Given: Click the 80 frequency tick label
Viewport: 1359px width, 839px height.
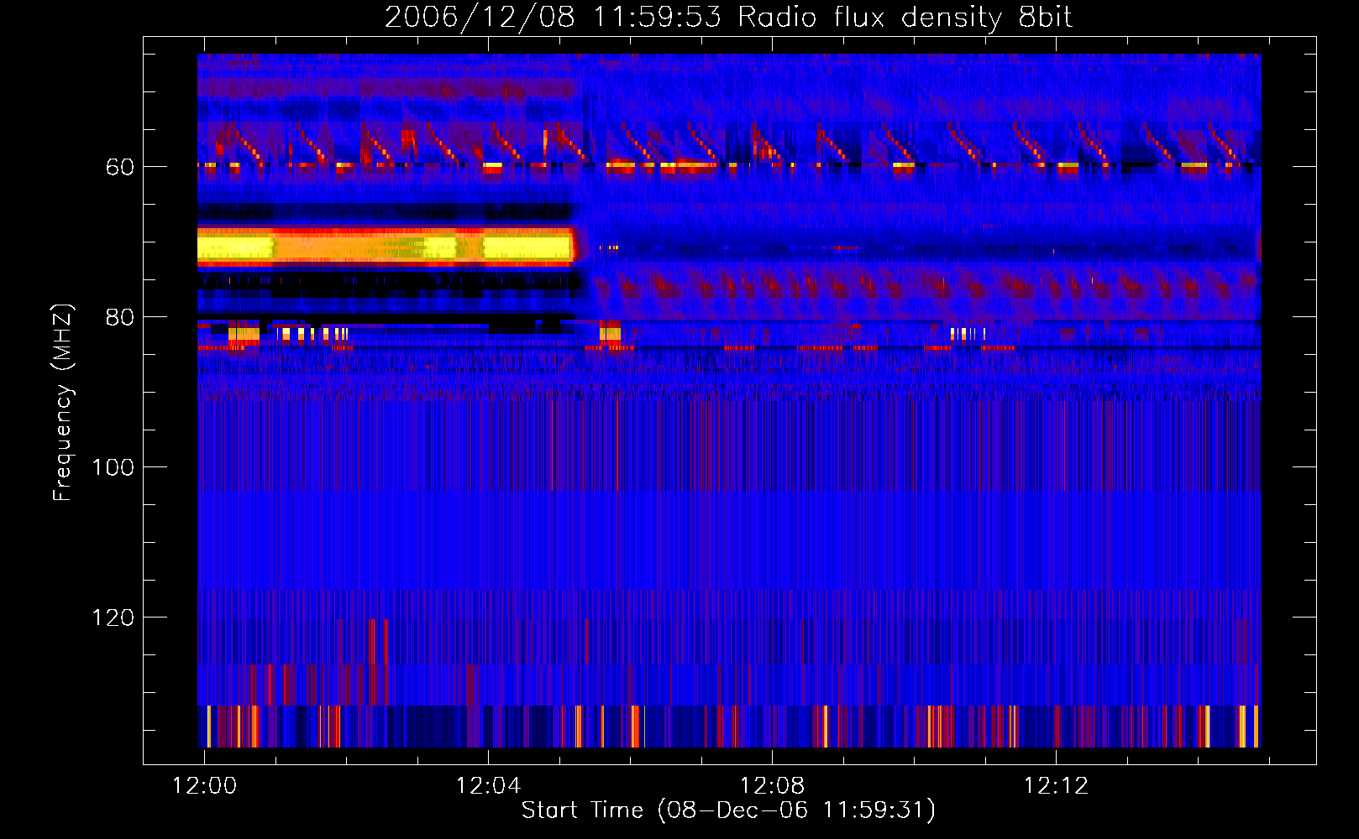Looking at the screenshot, I should click(119, 317).
